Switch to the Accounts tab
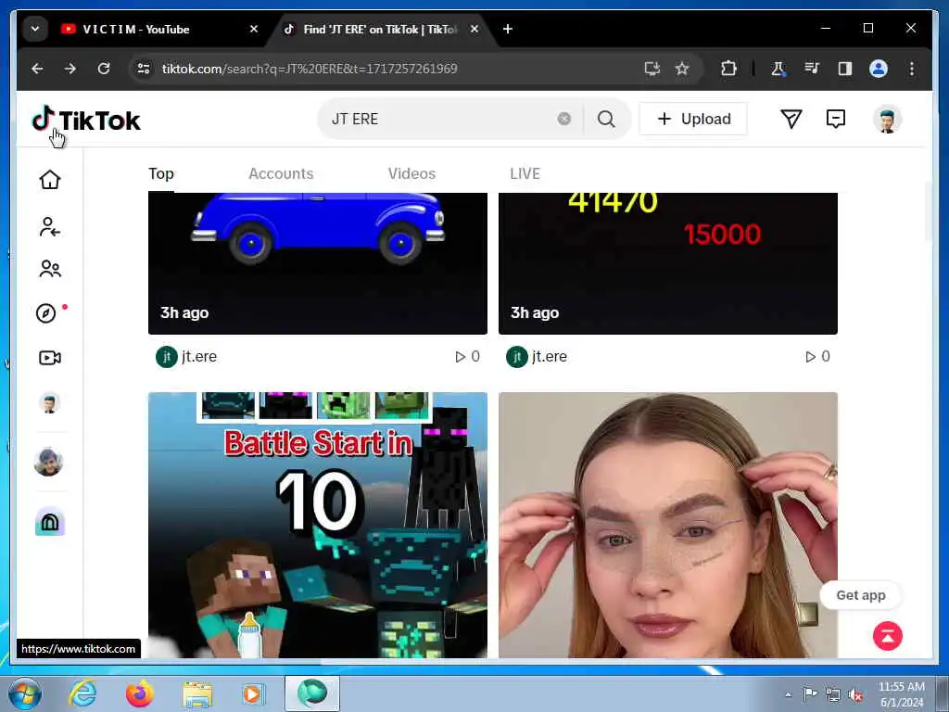 tap(281, 173)
